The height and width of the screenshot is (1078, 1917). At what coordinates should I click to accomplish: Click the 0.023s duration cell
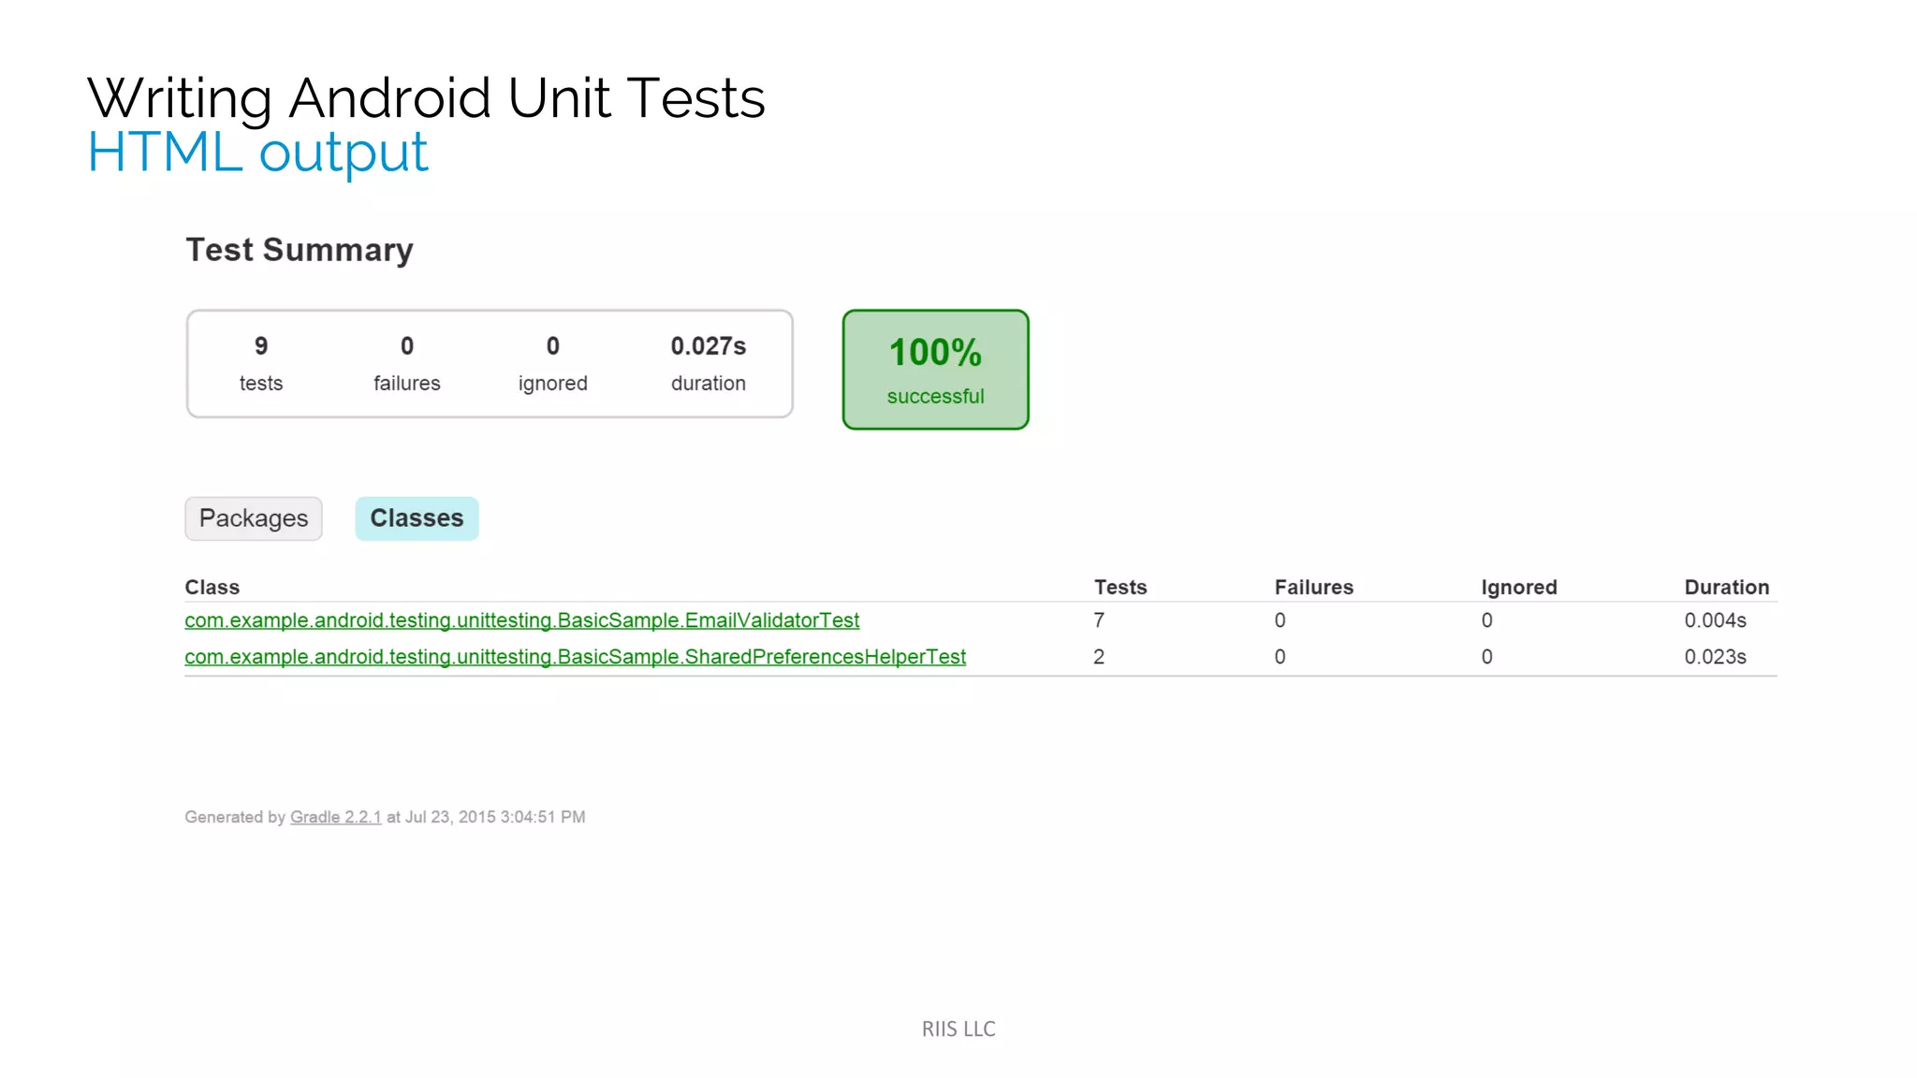pyautogui.click(x=1715, y=657)
